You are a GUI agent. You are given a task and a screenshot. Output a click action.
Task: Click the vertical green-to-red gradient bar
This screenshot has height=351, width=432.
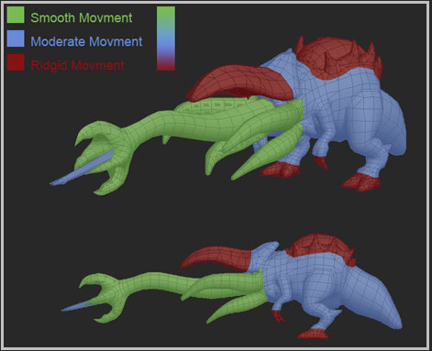tap(166, 38)
